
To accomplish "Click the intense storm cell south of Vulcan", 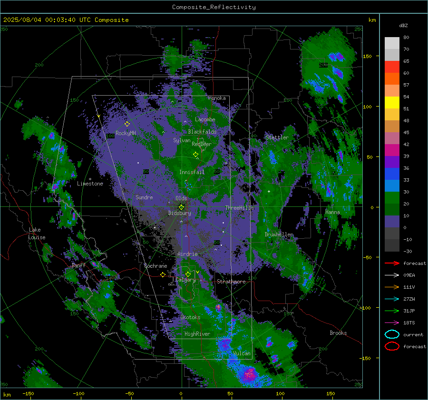I will 250,373.
